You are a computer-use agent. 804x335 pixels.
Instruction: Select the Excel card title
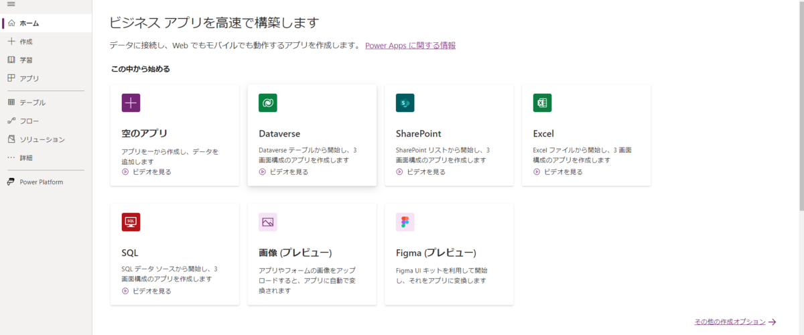click(543, 133)
